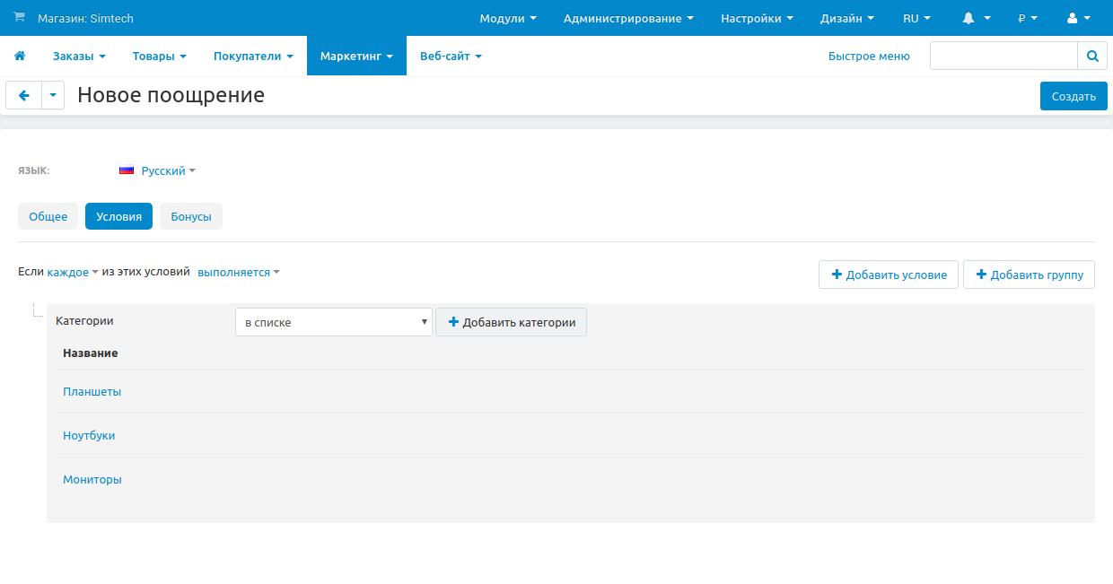
Task: Select the Условия tab
Action: click(118, 216)
